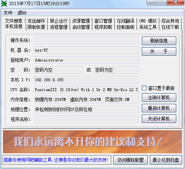
Task: Click the 本机 IP address field
Action: (86, 80)
